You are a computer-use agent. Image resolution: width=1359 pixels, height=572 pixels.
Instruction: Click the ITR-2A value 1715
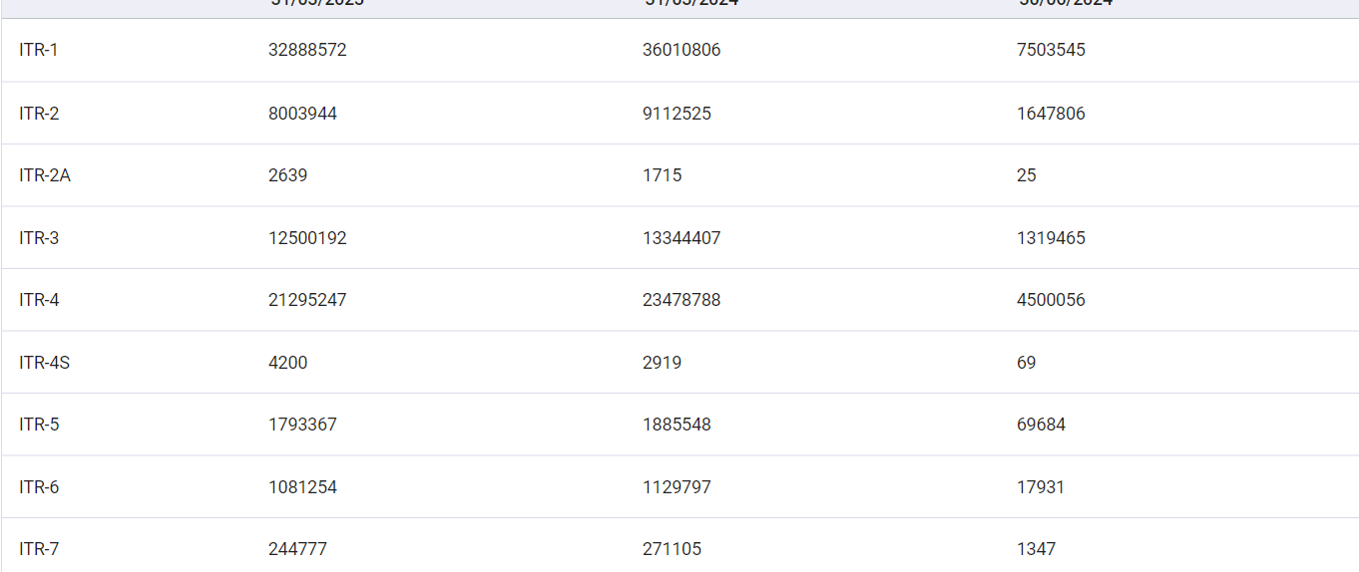point(663,175)
